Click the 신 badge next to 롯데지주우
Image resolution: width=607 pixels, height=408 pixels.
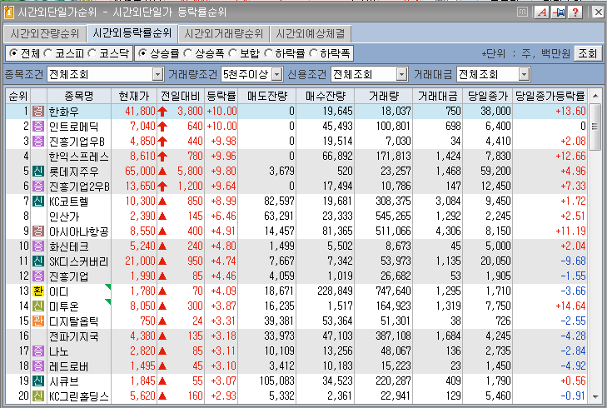tap(38, 171)
